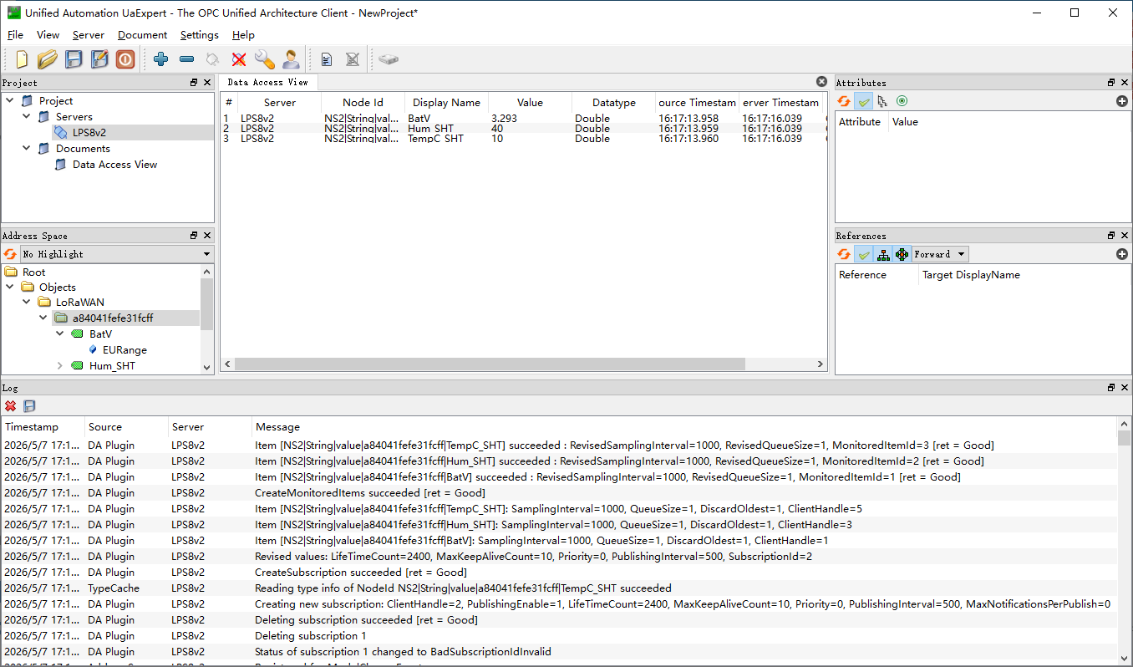Screen dimensions: 1133x667
Task: Sort by the Value column header
Action: tap(530, 103)
